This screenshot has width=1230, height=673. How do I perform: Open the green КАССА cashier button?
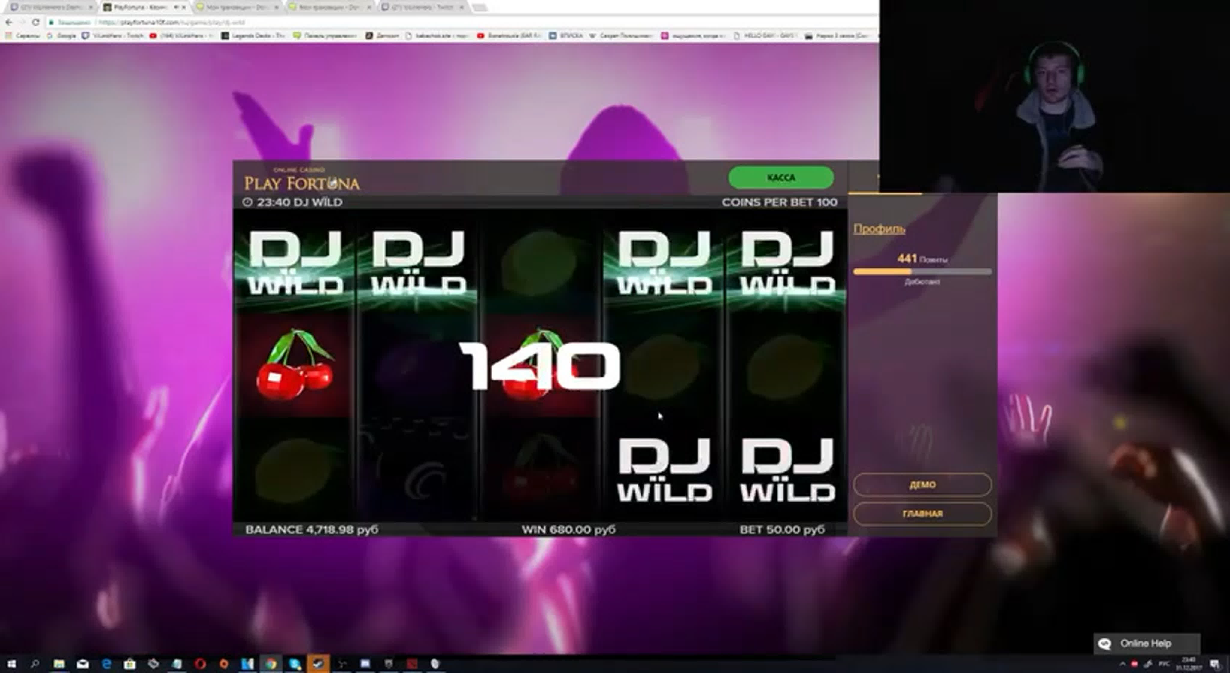781,178
